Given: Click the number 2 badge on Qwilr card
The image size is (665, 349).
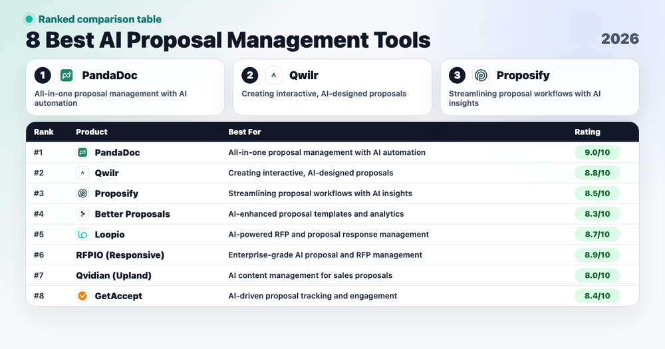Looking at the screenshot, I should 250,76.
